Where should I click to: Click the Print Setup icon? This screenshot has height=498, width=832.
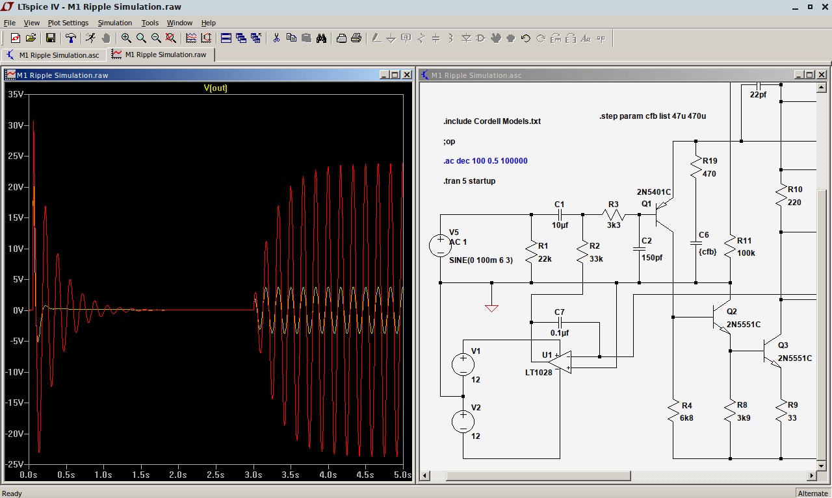click(x=341, y=38)
